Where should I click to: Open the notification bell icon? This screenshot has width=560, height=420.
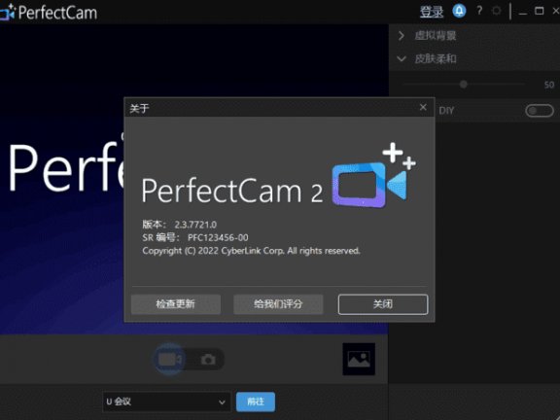coord(459,11)
